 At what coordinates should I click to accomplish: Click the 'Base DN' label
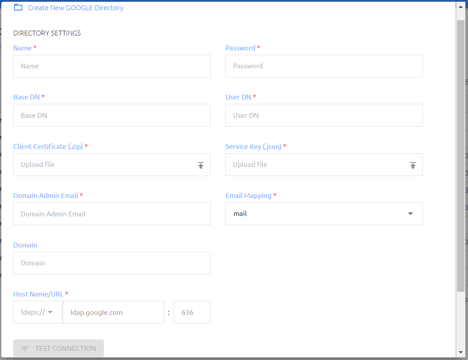pos(26,97)
